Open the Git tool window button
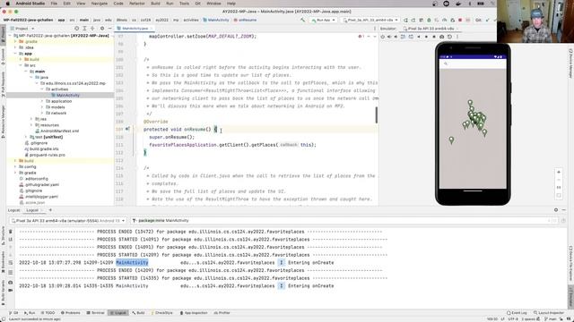The image size is (574, 322). point(13,313)
